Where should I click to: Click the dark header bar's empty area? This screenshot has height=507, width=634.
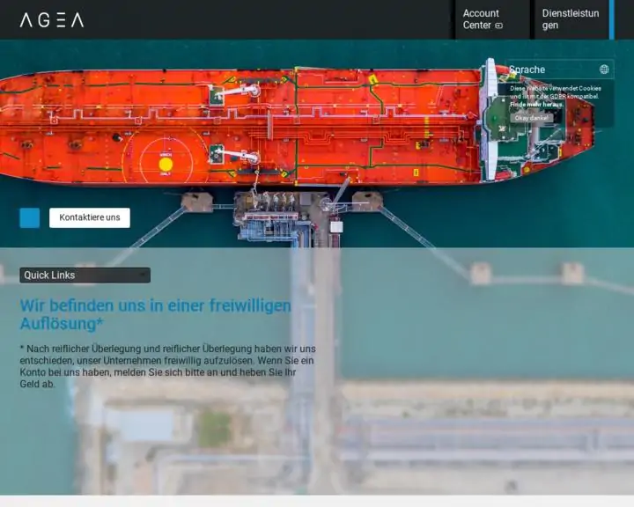point(264,19)
